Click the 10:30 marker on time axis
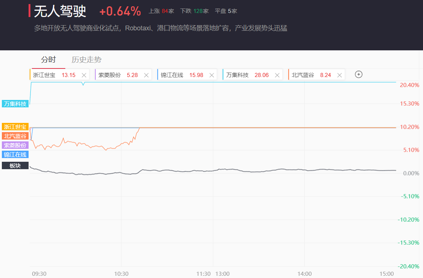This screenshot has width=423, height=278. click(121, 274)
